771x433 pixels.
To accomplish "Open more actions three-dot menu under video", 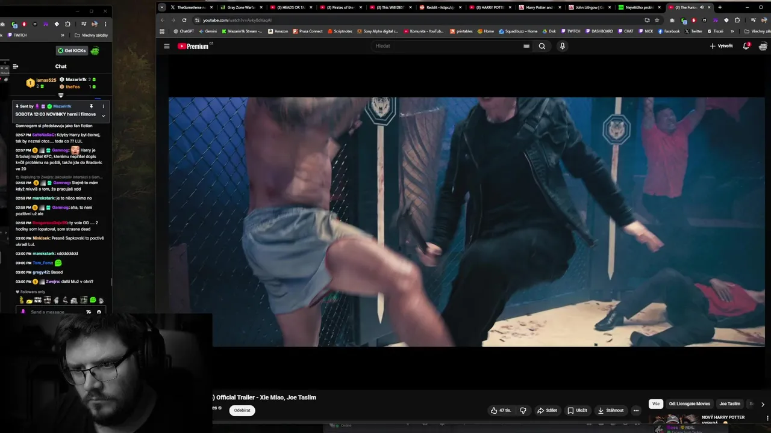I will click(636, 410).
